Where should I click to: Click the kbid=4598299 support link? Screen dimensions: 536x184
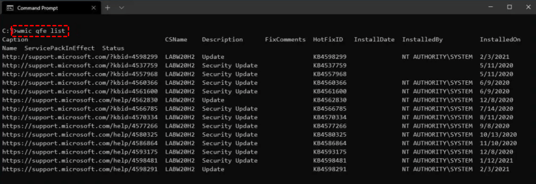coord(80,57)
